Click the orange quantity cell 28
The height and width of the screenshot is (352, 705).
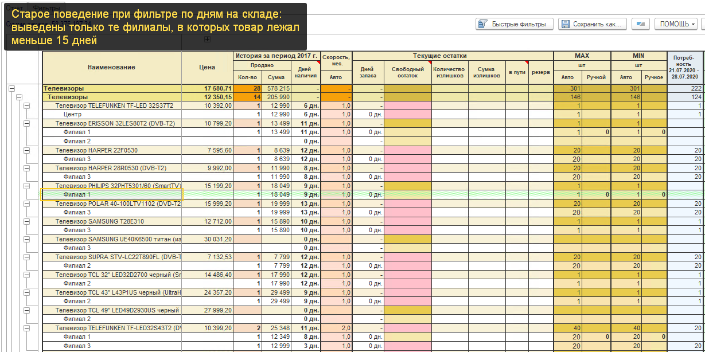[x=248, y=89]
